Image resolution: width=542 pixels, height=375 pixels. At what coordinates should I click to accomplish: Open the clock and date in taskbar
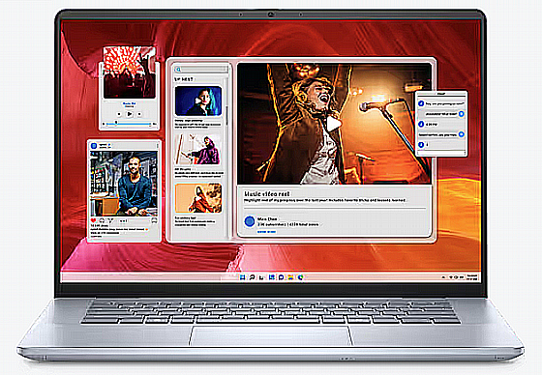point(472,277)
